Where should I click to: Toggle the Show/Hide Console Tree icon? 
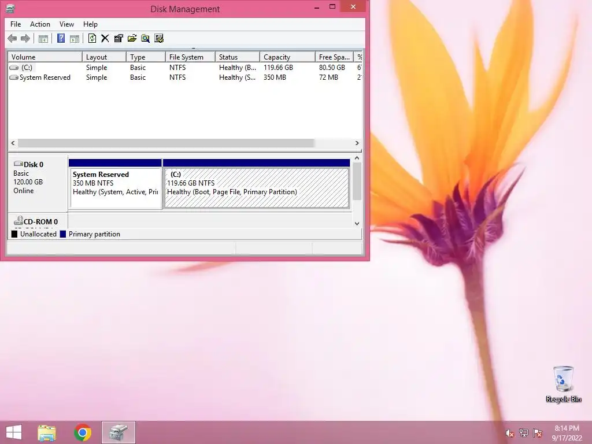click(43, 38)
